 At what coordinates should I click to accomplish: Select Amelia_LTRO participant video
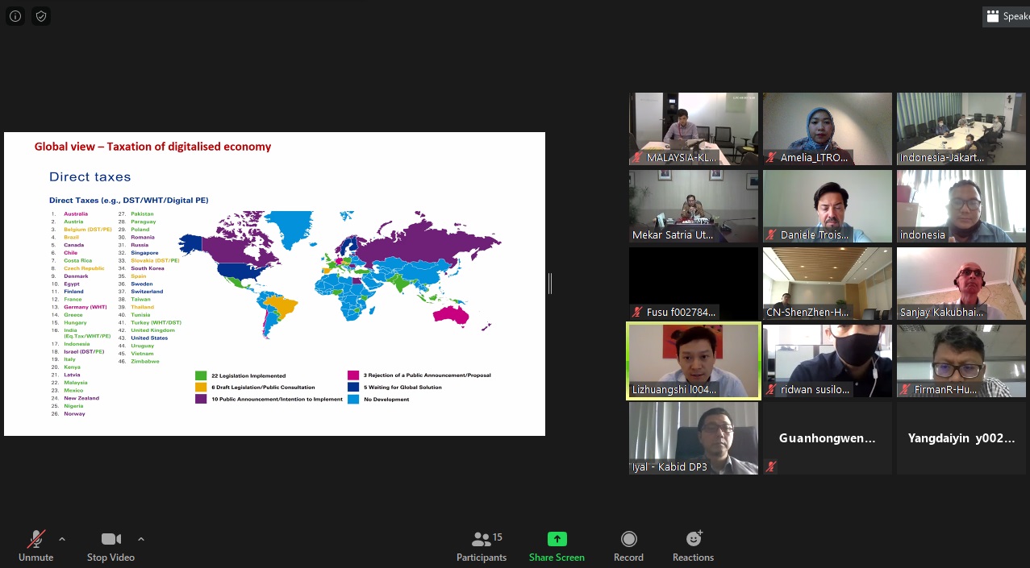click(x=828, y=129)
